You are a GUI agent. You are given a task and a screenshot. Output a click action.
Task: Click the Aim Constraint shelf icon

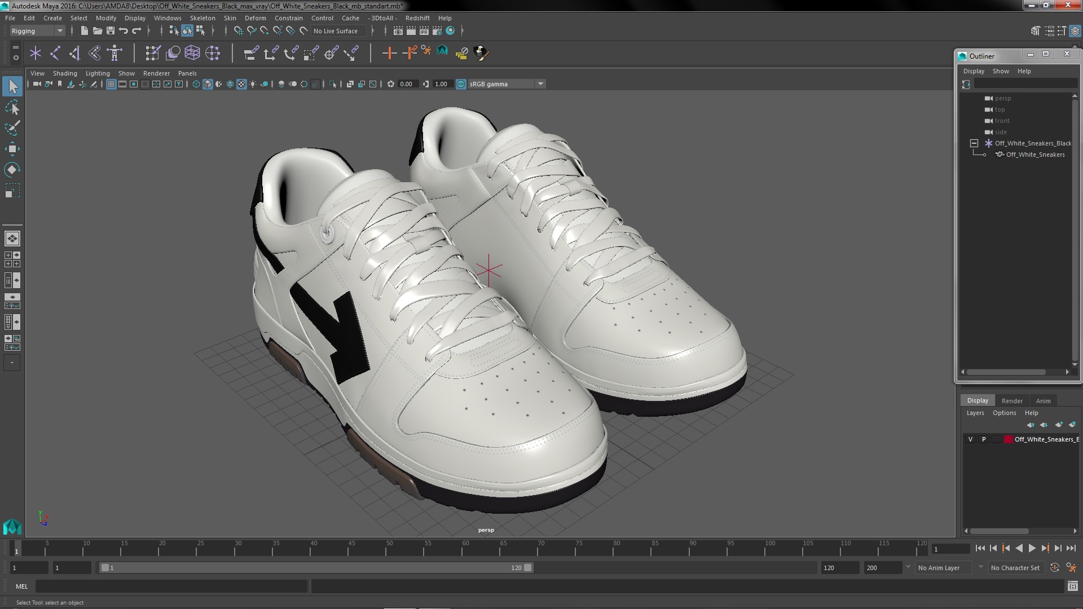click(331, 53)
